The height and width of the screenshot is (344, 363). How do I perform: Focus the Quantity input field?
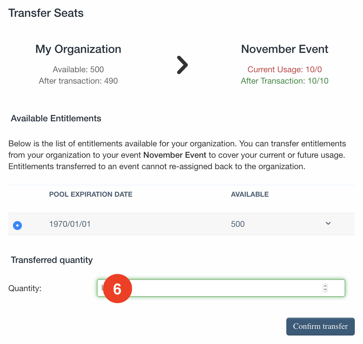pyautogui.click(x=221, y=288)
